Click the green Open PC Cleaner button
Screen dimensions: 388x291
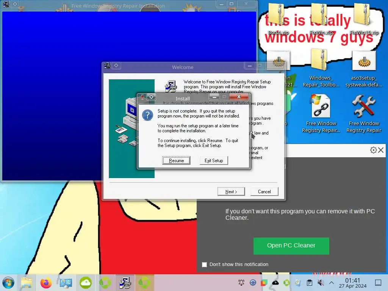pyautogui.click(x=291, y=246)
